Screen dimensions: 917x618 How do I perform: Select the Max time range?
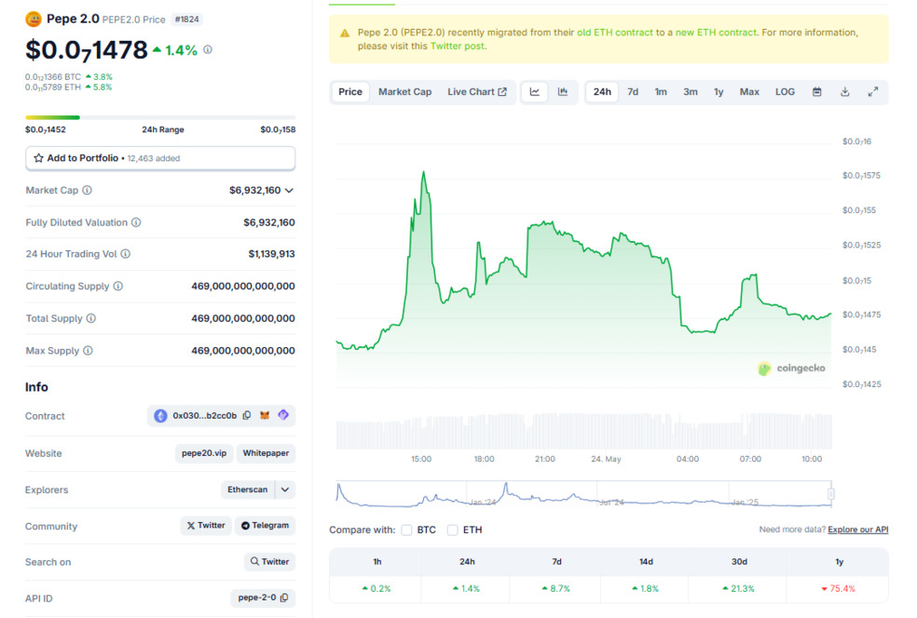point(749,92)
